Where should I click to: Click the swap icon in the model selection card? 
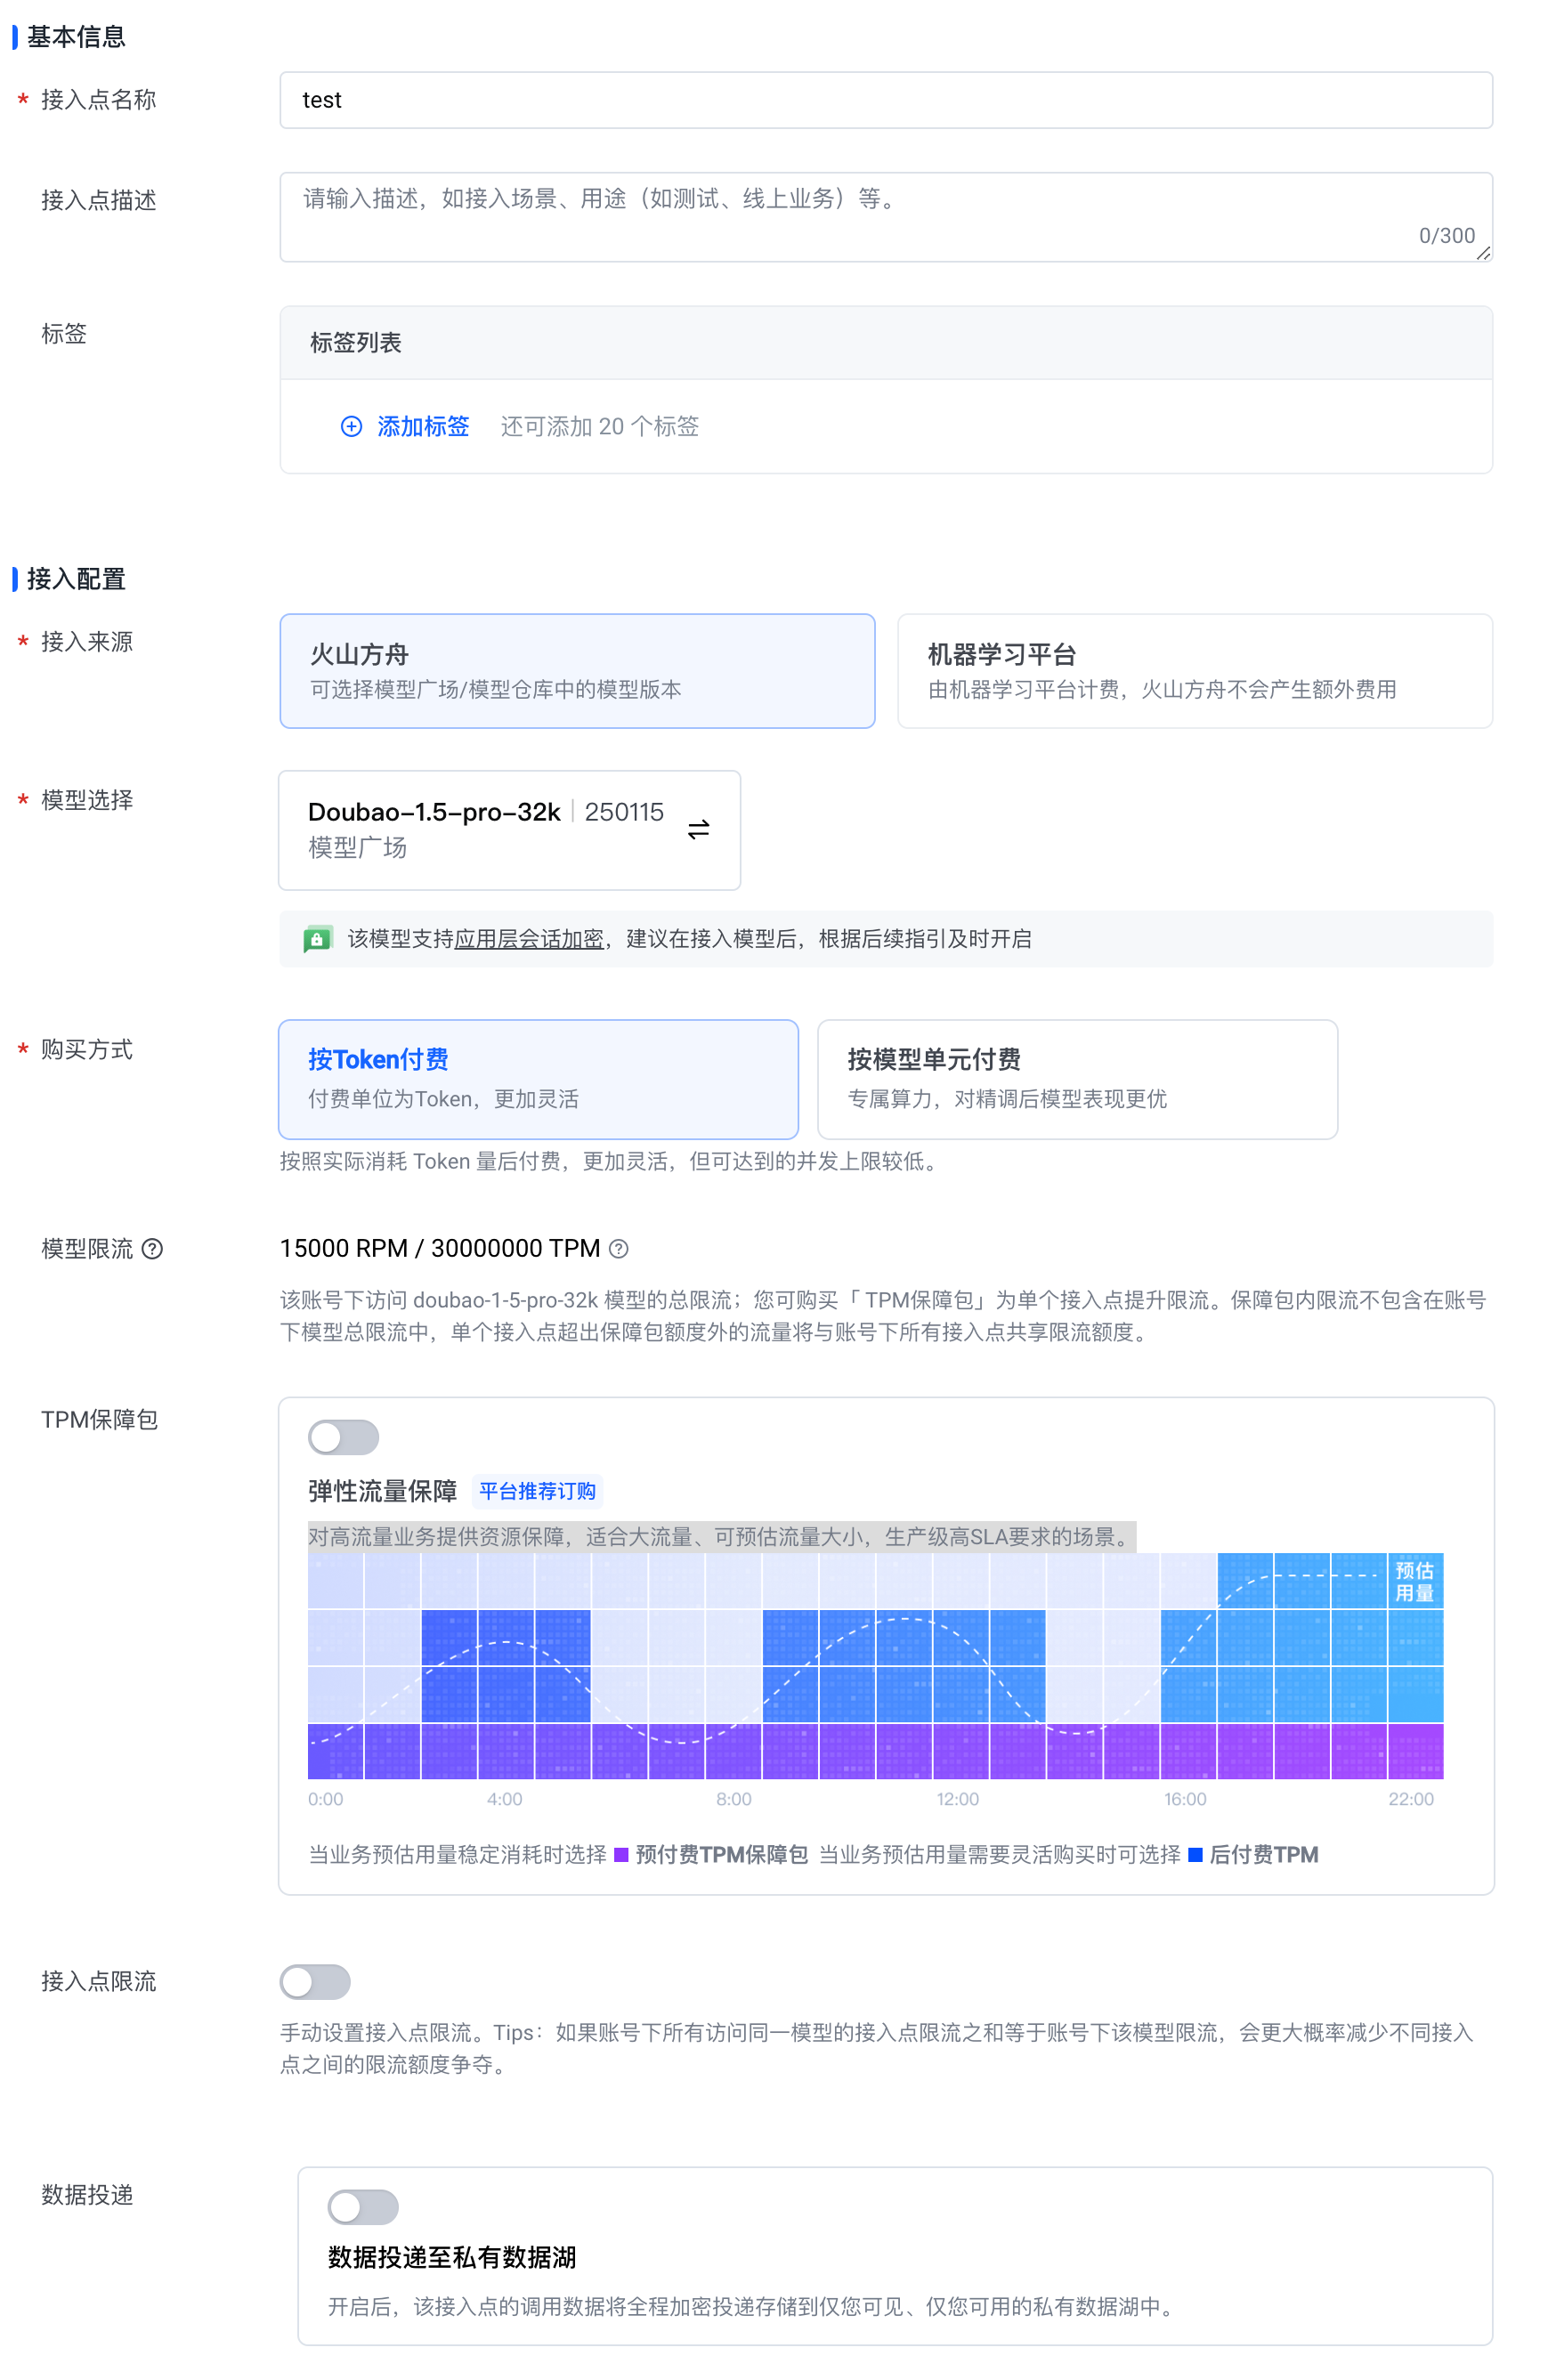[x=699, y=829]
